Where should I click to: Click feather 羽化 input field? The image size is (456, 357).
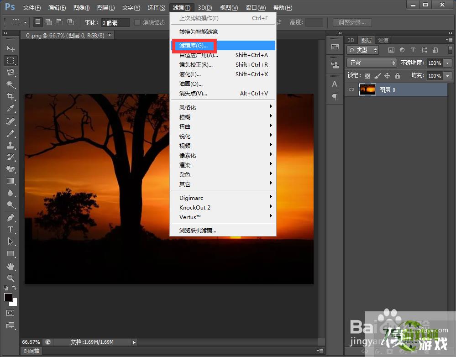pyautogui.click(x=115, y=23)
